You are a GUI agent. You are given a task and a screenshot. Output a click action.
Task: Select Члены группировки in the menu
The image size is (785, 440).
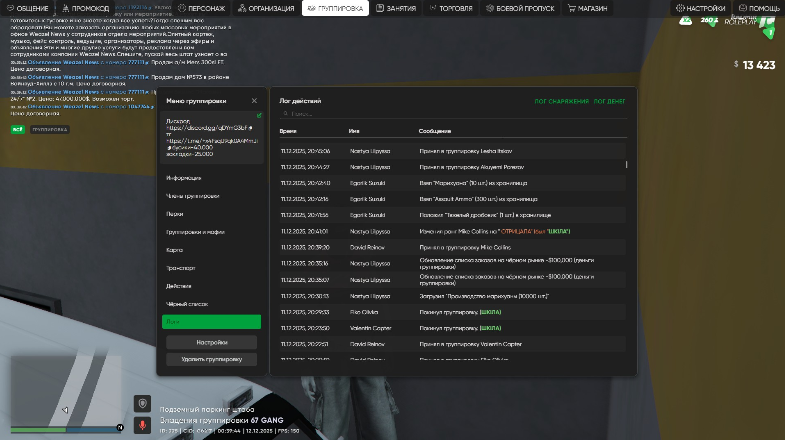[x=193, y=196]
